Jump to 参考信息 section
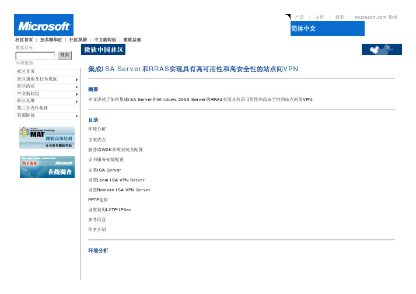This screenshot has width=416, height=294. click(x=97, y=219)
